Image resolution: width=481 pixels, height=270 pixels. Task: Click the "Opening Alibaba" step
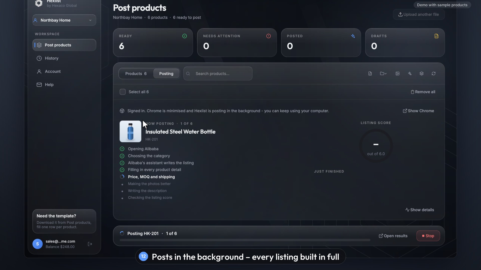(143, 149)
